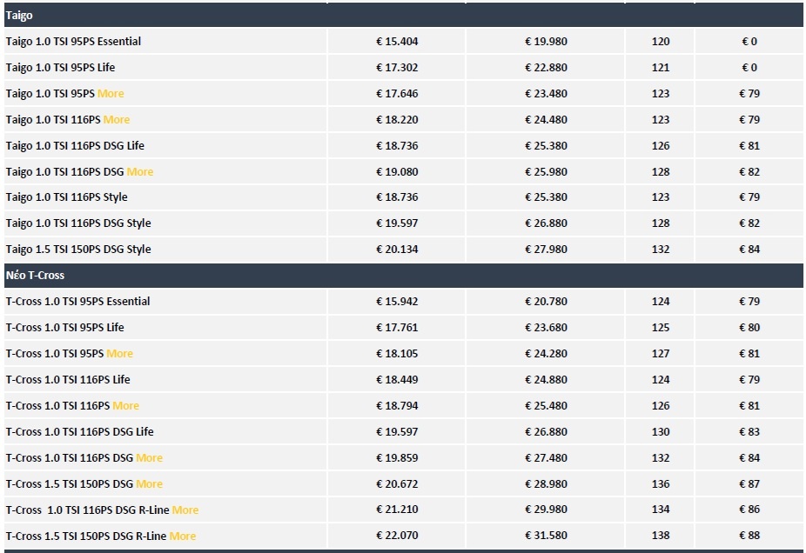Select the 138 emissions value cell

click(x=661, y=536)
